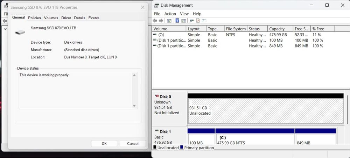Maximize the Disk Management window

tap(327, 5)
